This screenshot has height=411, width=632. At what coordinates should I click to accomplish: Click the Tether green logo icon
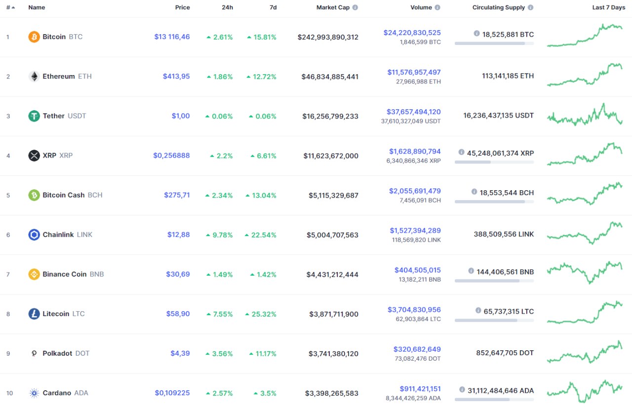tap(34, 116)
